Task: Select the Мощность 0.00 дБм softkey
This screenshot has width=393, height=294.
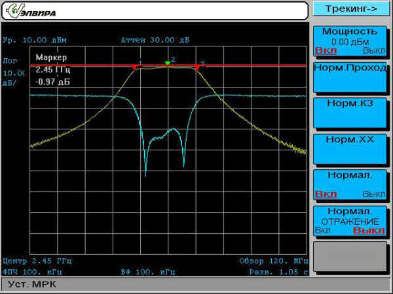Action: click(x=350, y=41)
